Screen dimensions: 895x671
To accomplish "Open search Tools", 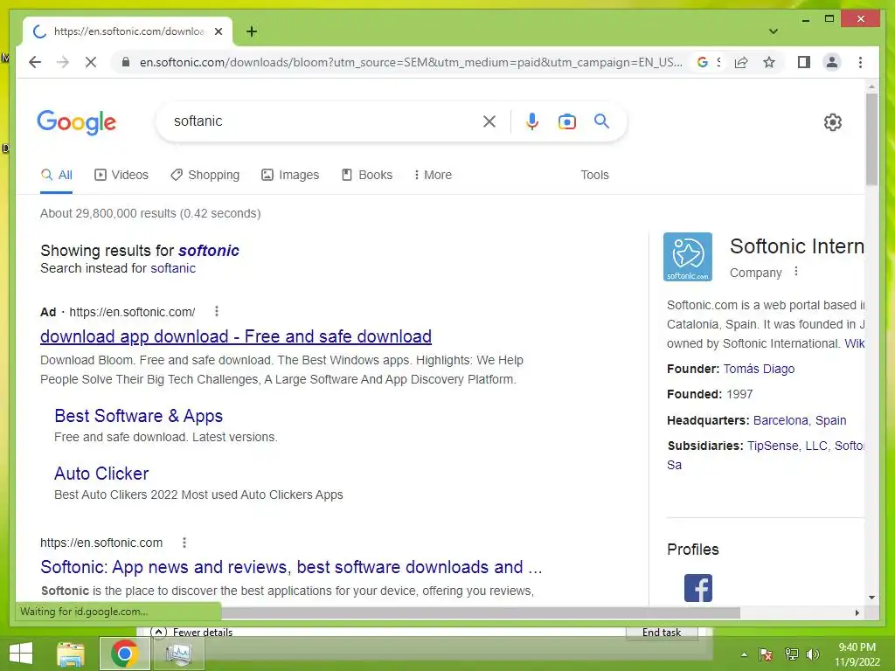I will [594, 175].
